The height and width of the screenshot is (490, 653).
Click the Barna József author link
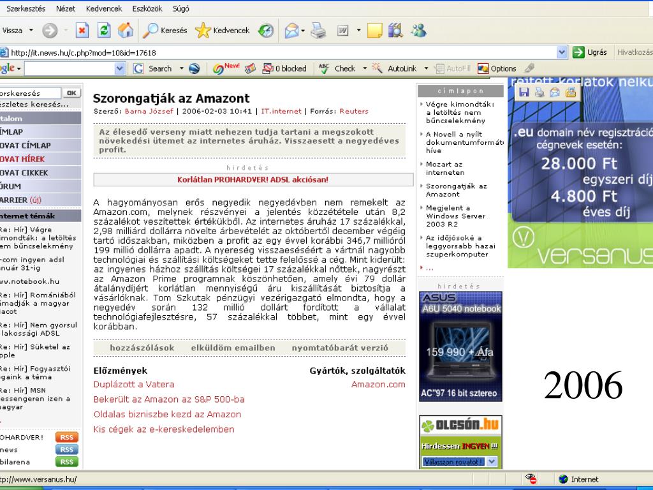point(149,111)
